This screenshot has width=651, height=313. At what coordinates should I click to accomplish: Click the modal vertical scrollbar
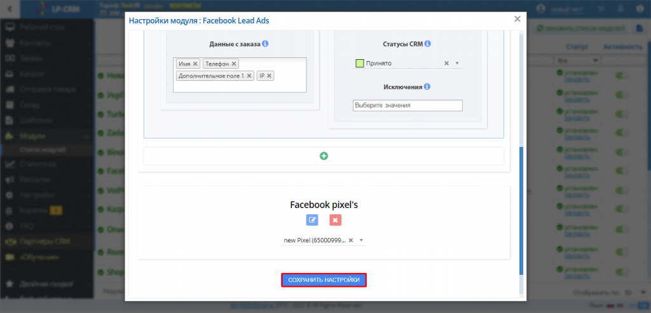(x=521, y=210)
